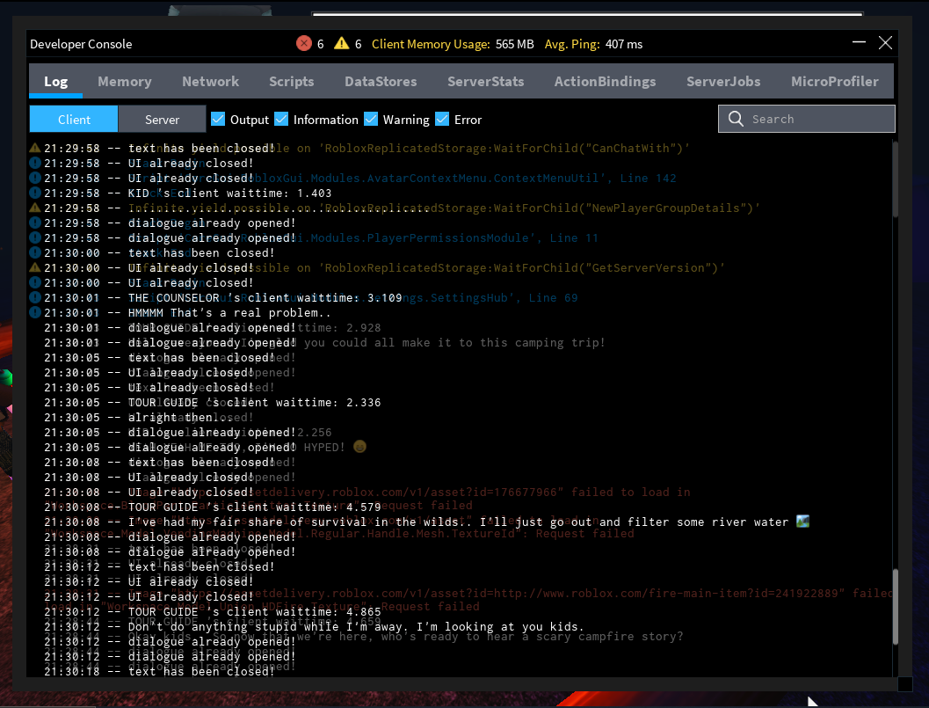The height and width of the screenshot is (708, 929).
Task: Toggle the Information log filter checkbox
Action: point(281,119)
